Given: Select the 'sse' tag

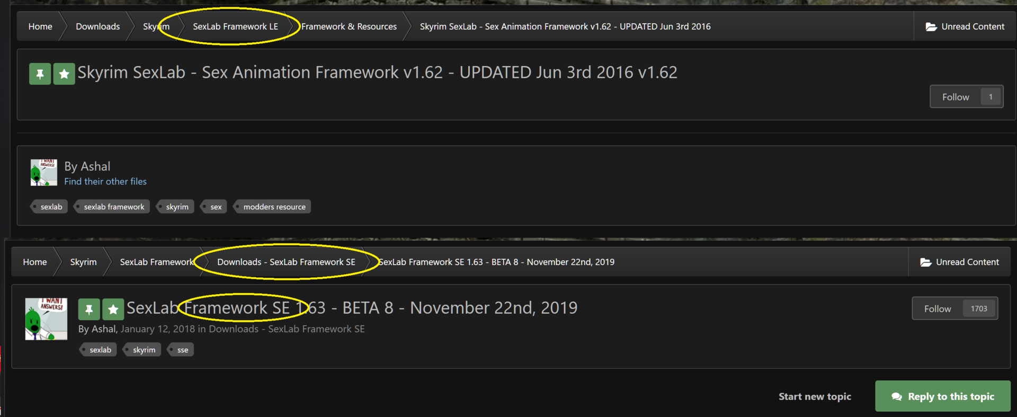Looking at the screenshot, I should (x=182, y=350).
